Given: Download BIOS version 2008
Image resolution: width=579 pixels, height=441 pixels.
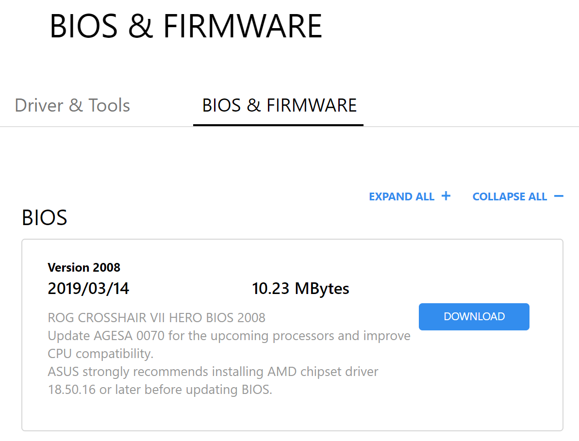Looking at the screenshot, I should coord(474,316).
